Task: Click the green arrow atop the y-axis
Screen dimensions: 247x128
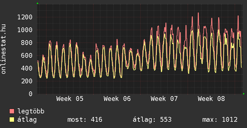Action: 37,3
